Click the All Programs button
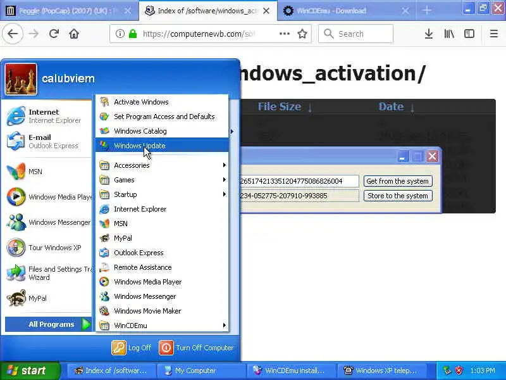 click(x=49, y=324)
